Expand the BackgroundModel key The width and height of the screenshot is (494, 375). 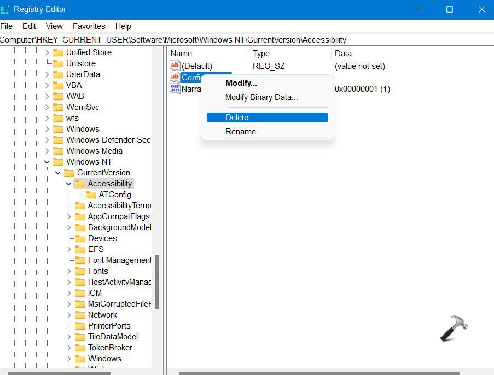point(69,227)
